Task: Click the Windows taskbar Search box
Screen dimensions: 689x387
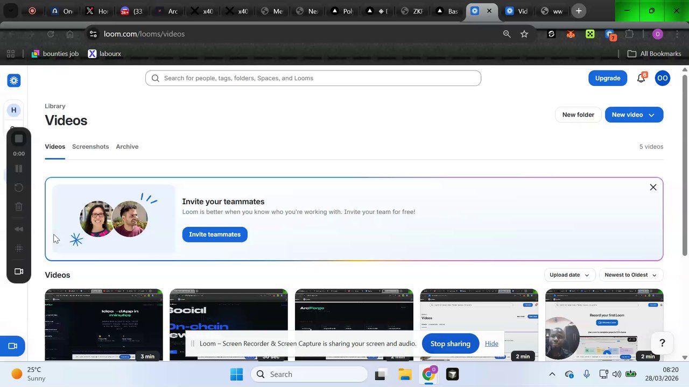Action: (x=310, y=374)
